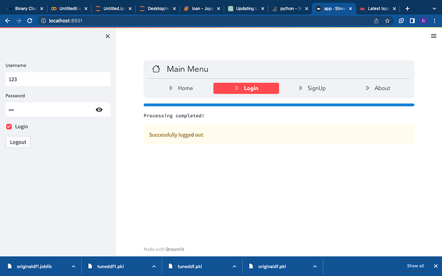
Task: Open Chrome's three-dot menu
Action: point(434,20)
